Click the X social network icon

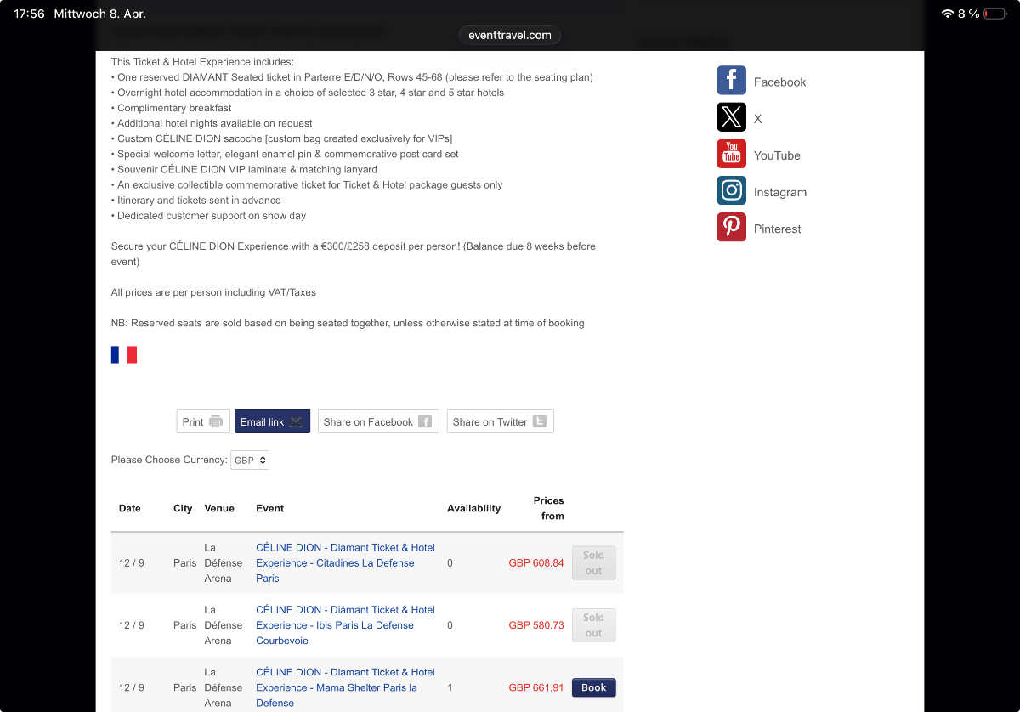point(731,117)
